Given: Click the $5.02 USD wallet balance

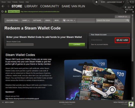Looking at the screenshot, I should 122,40.
